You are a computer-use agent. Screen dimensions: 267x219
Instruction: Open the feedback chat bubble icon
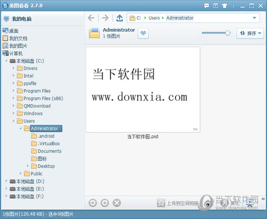206,6
